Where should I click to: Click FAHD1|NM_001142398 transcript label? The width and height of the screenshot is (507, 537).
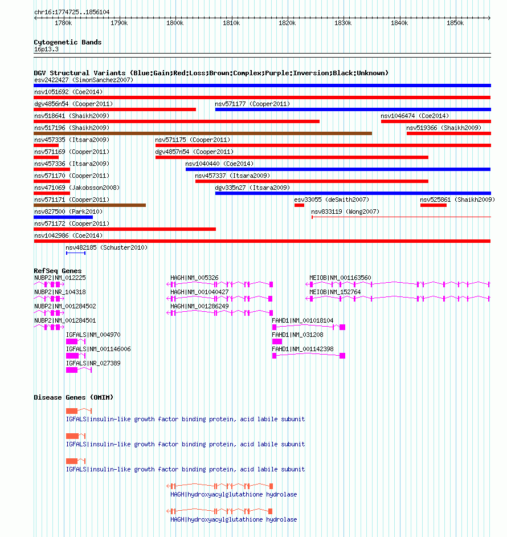click(302, 349)
